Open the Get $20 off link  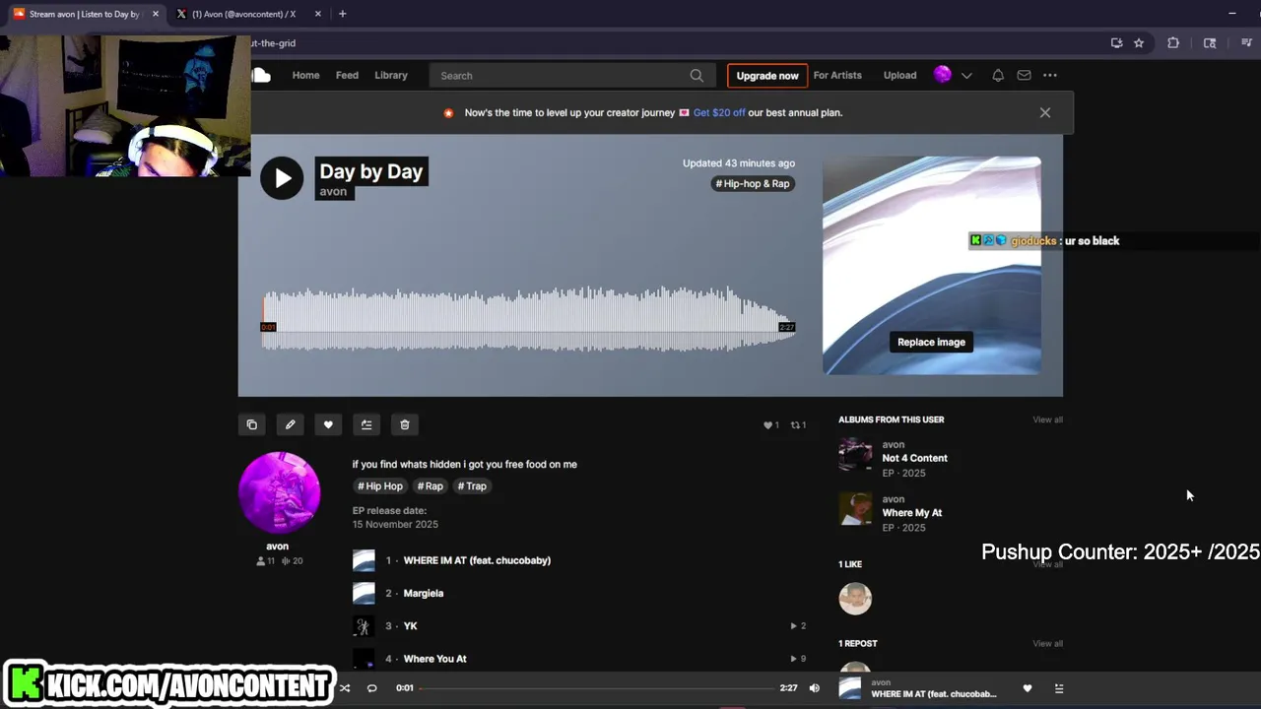tap(719, 112)
